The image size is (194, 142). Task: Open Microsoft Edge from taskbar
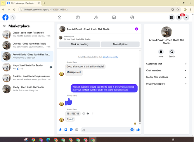[x=48, y=140]
